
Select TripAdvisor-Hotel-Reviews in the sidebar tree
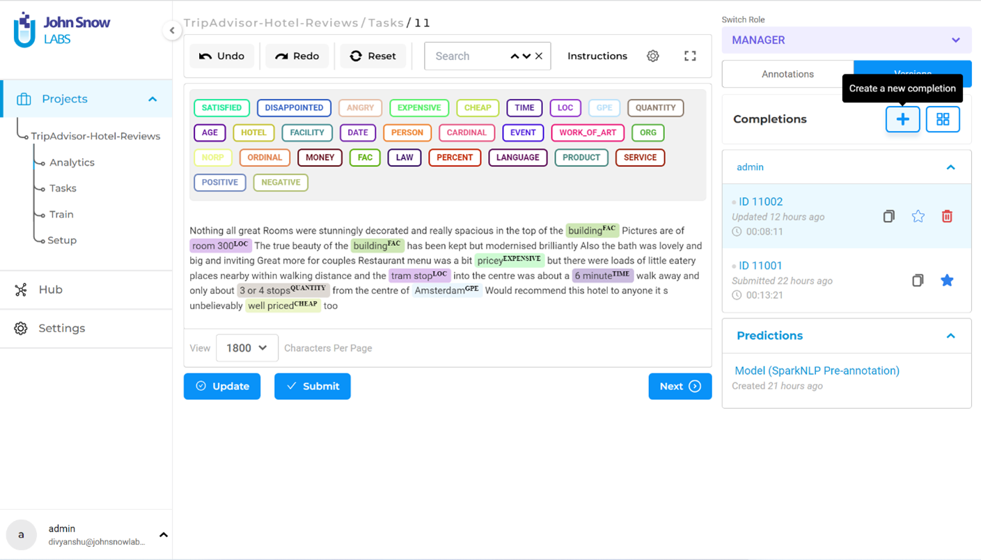[95, 136]
